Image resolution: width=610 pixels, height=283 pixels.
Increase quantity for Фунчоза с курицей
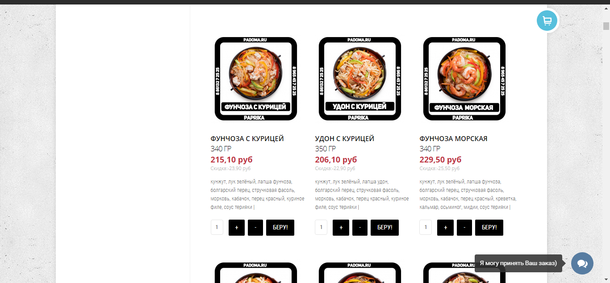click(237, 228)
